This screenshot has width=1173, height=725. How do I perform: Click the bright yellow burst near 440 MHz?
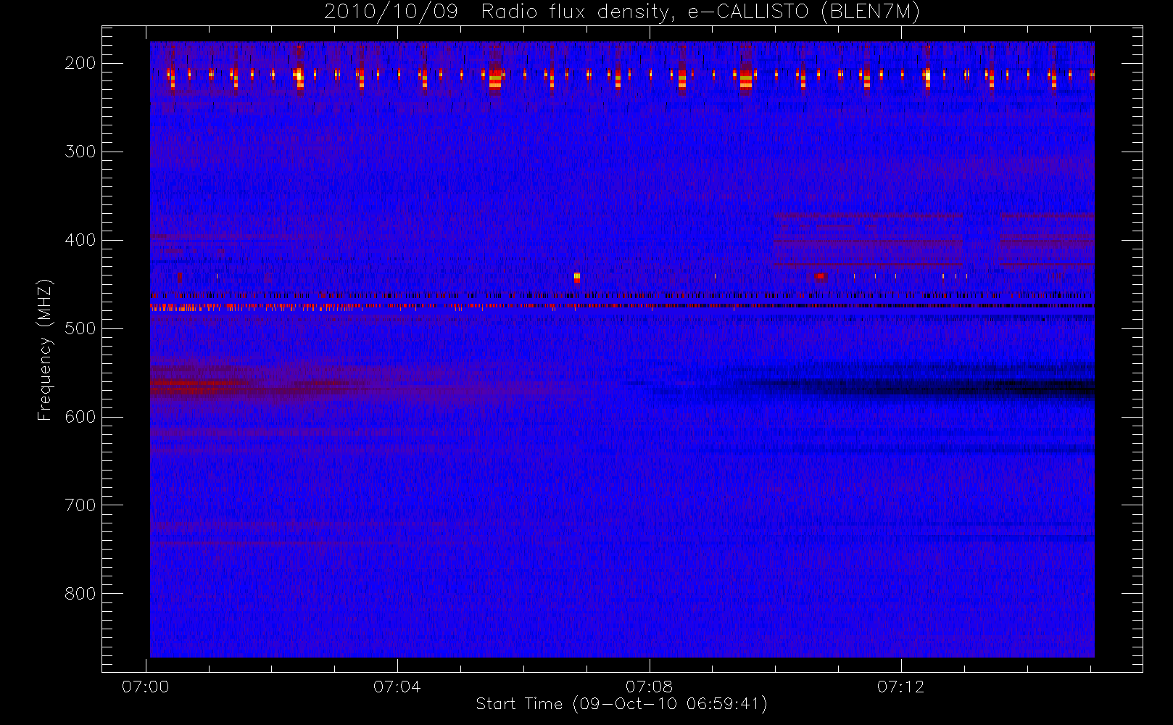577,277
